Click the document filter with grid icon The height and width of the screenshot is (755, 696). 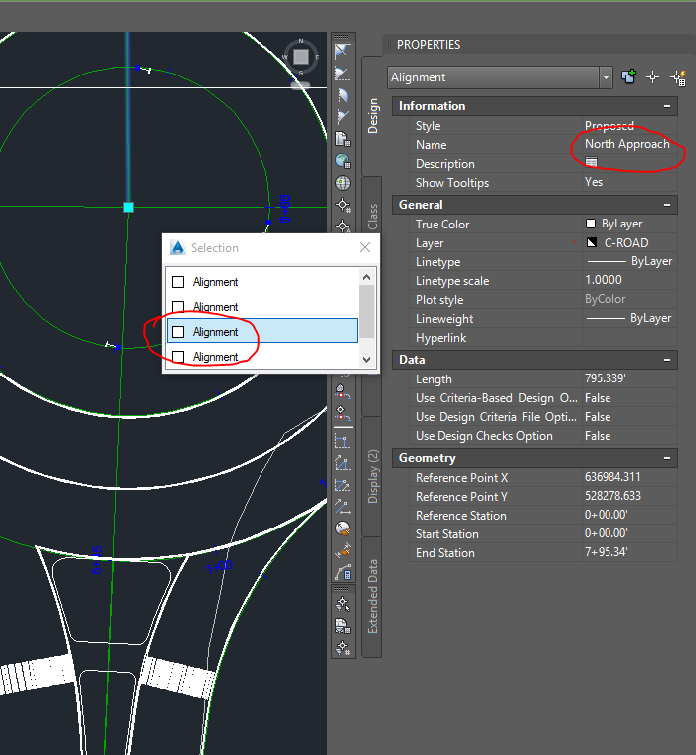pos(343,626)
